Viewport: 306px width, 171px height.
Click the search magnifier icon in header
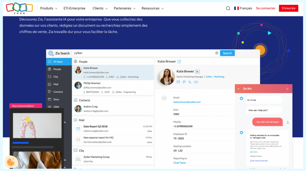(228, 8)
